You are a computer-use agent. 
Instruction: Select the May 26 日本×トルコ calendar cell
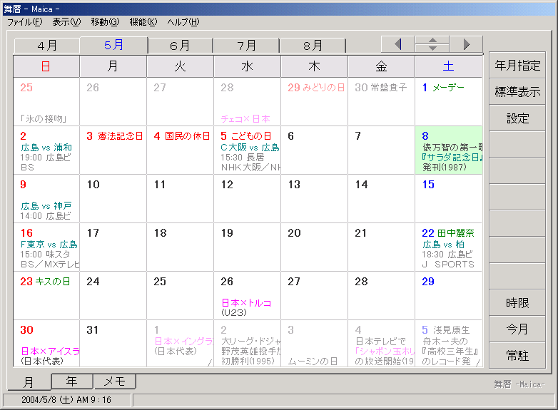pyautogui.click(x=247, y=295)
